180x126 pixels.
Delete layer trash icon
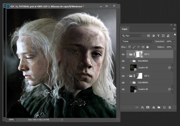coord(170,107)
